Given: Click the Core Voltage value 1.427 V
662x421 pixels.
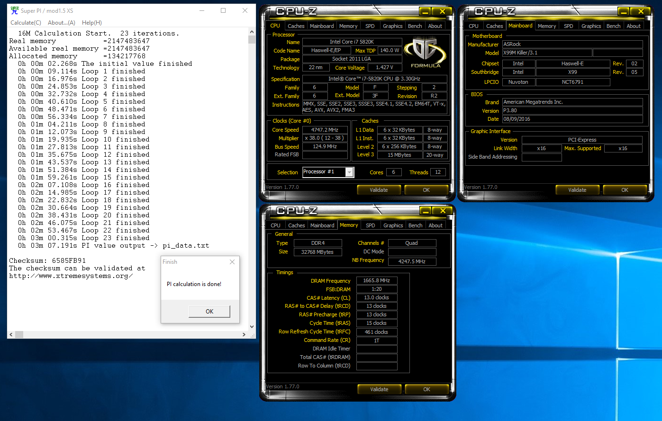Looking at the screenshot, I should tap(384, 68).
